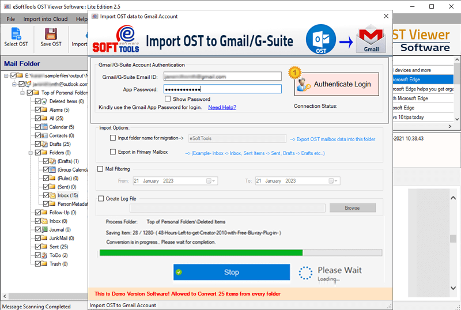461x310 pixels.
Task: Click the Save OST floppy disk icon
Action: pos(51,33)
